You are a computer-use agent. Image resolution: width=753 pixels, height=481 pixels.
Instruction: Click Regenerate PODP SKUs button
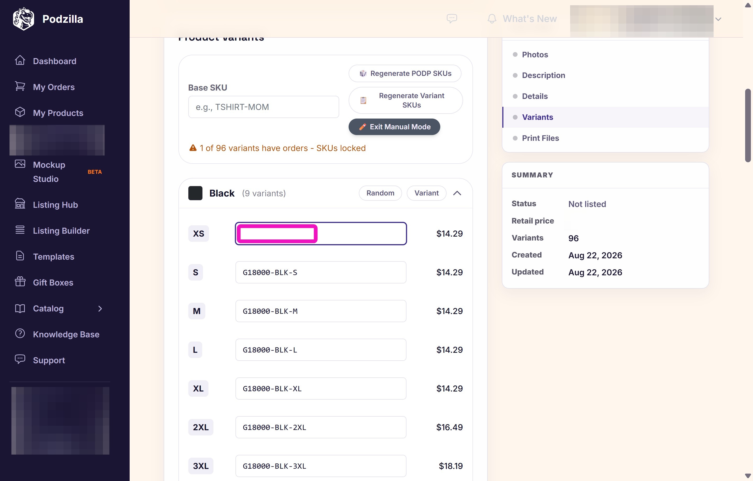[x=405, y=74]
